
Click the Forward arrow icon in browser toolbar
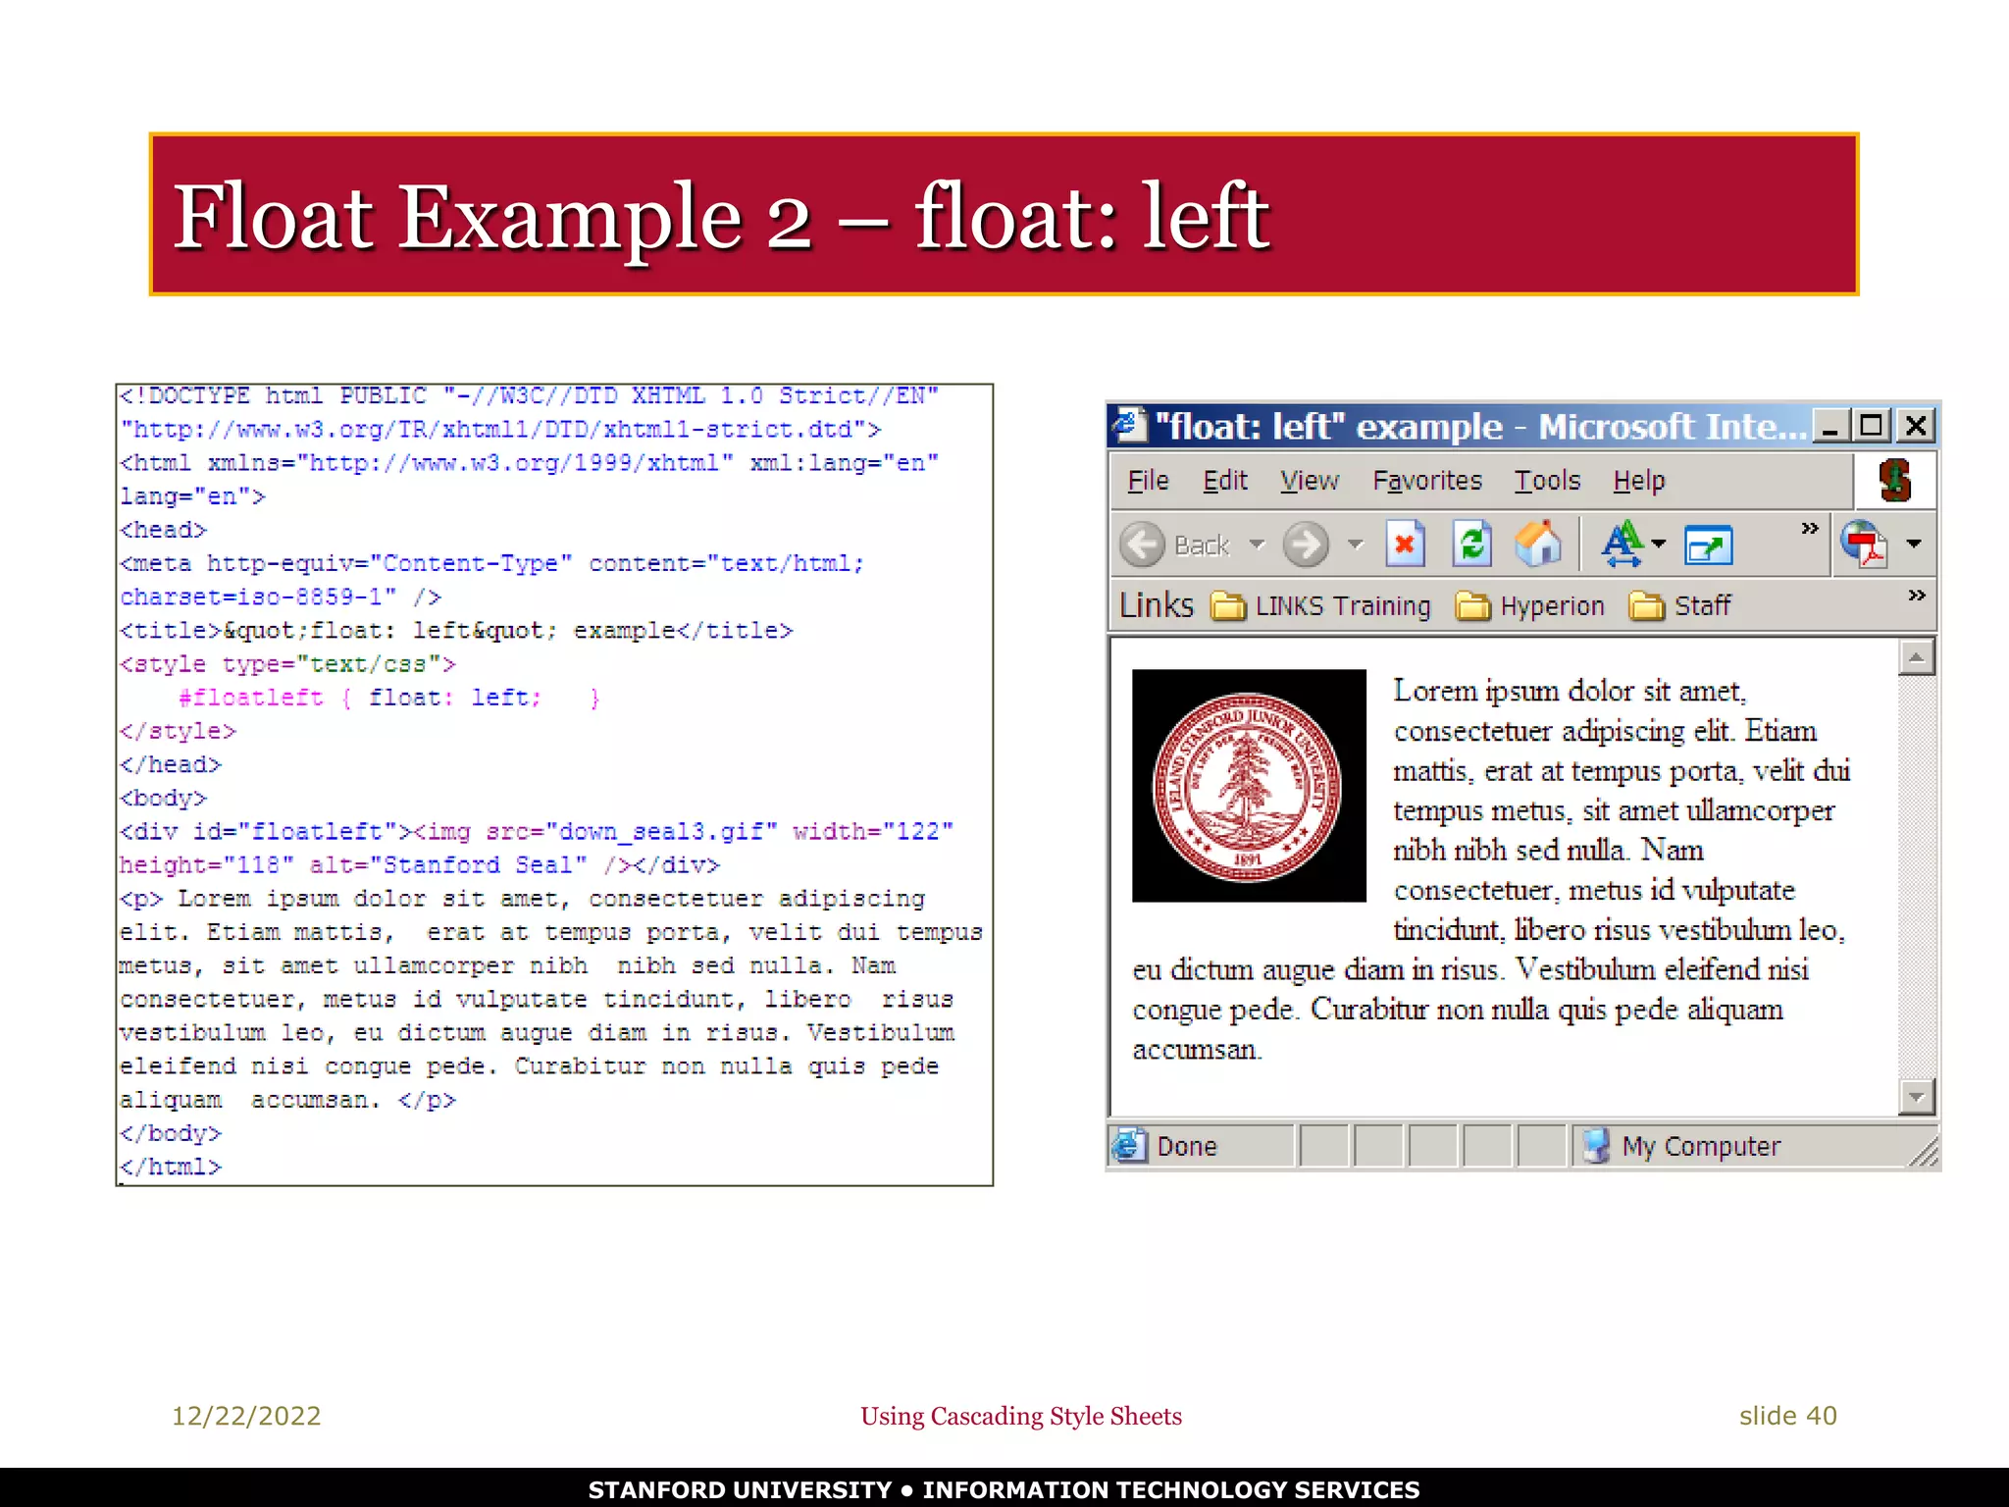click(x=1306, y=545)
